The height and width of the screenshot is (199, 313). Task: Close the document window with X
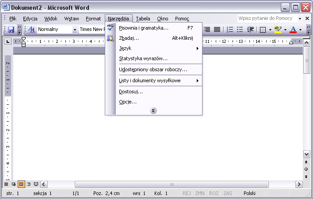[307, 19]
